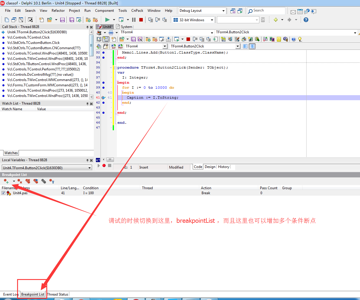Viewport: 360px width, 300px height.
Task: Click the Thread column header in Breakpoint List
Action: [x=170, y=188]
